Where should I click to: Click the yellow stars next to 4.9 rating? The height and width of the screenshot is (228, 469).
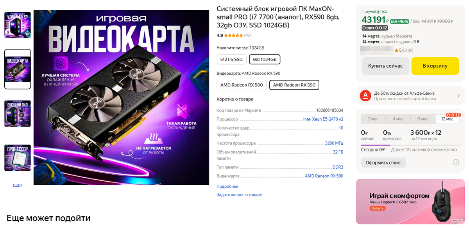(234, 35)
